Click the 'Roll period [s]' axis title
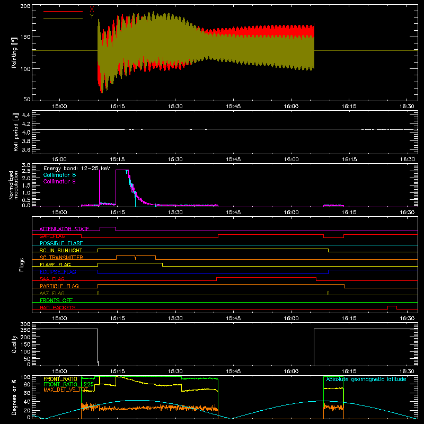The width and height of the screenshot is (424, 424). [x=16, y=132]
